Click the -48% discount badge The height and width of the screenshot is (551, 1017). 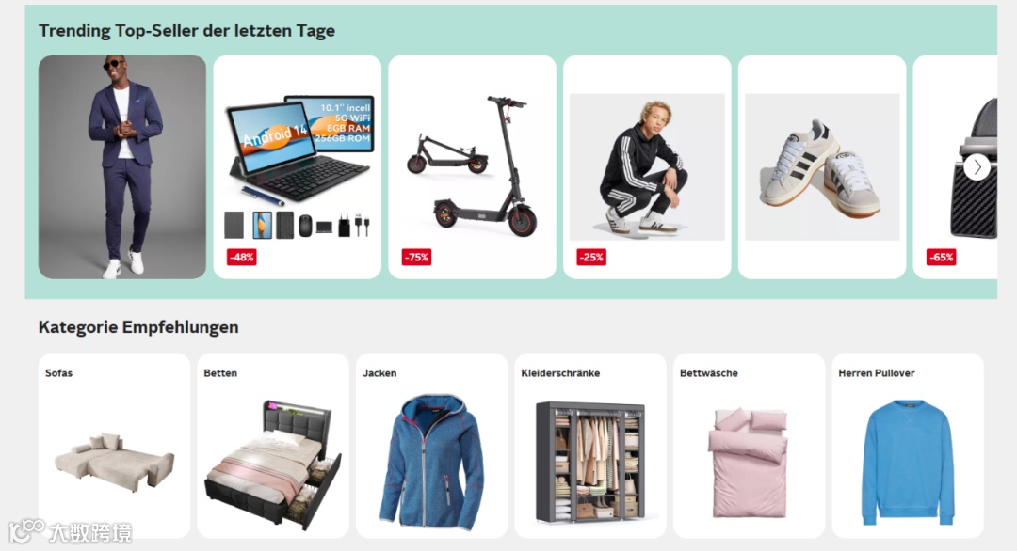tap(241, 257)
